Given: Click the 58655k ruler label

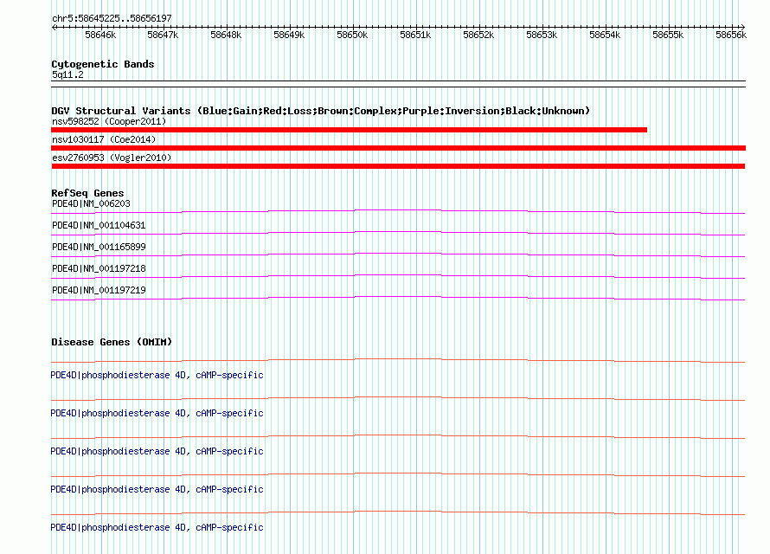Looking at the screenshot, I should tap(668, 35).
